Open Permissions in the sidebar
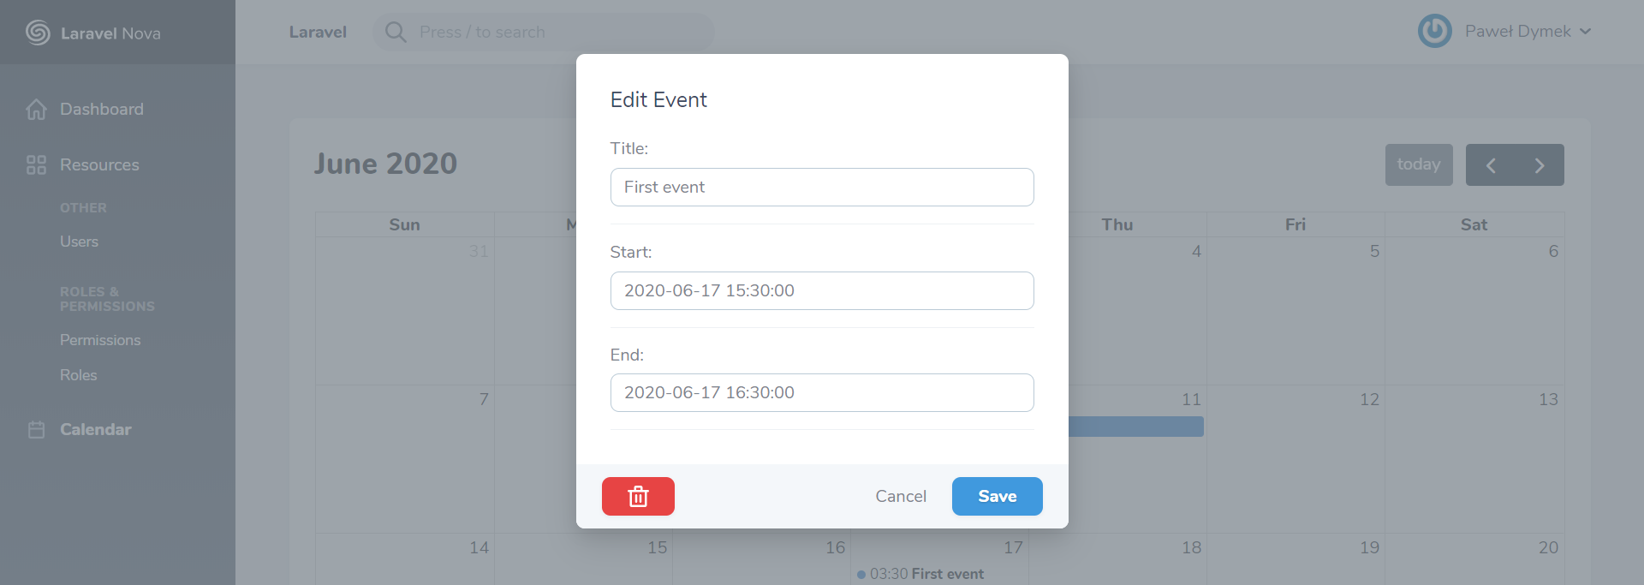Viewport: 1644px width, 585px height. 100,340
